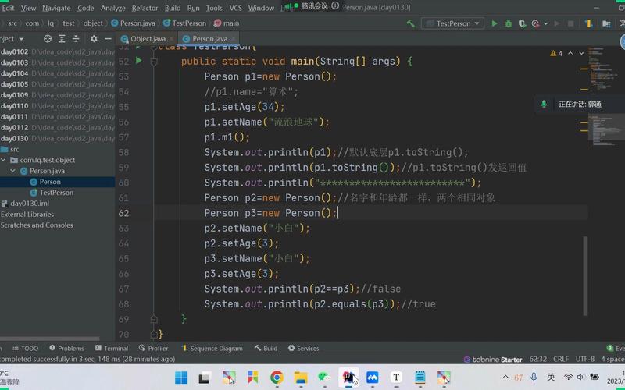Open the Tools menu

tap(214, 8)
